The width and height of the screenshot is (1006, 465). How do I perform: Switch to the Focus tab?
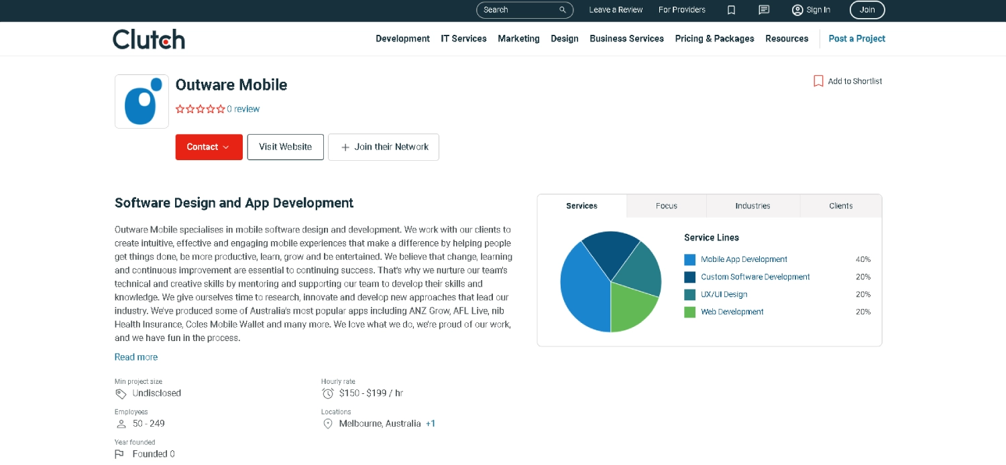pyautogui.click(x=667, y=206)
